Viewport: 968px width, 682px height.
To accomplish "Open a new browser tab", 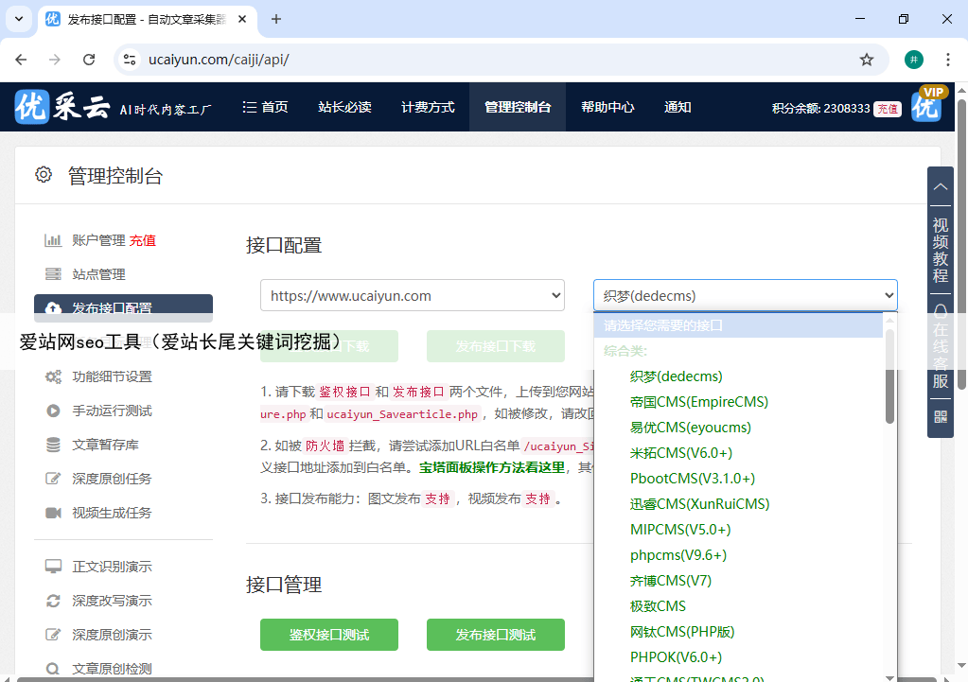I will coord(276,19).
